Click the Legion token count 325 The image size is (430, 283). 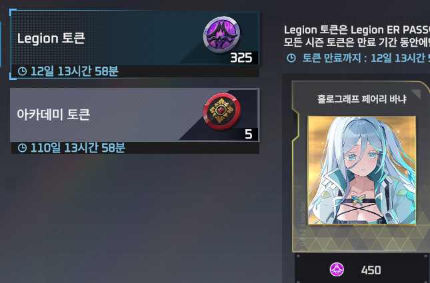point(241,58)
